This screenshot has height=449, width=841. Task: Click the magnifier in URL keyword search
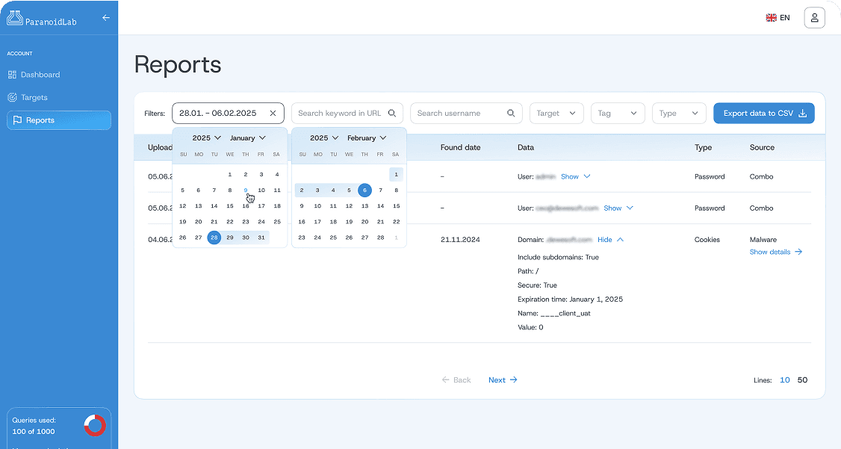[x=392, y=114]
